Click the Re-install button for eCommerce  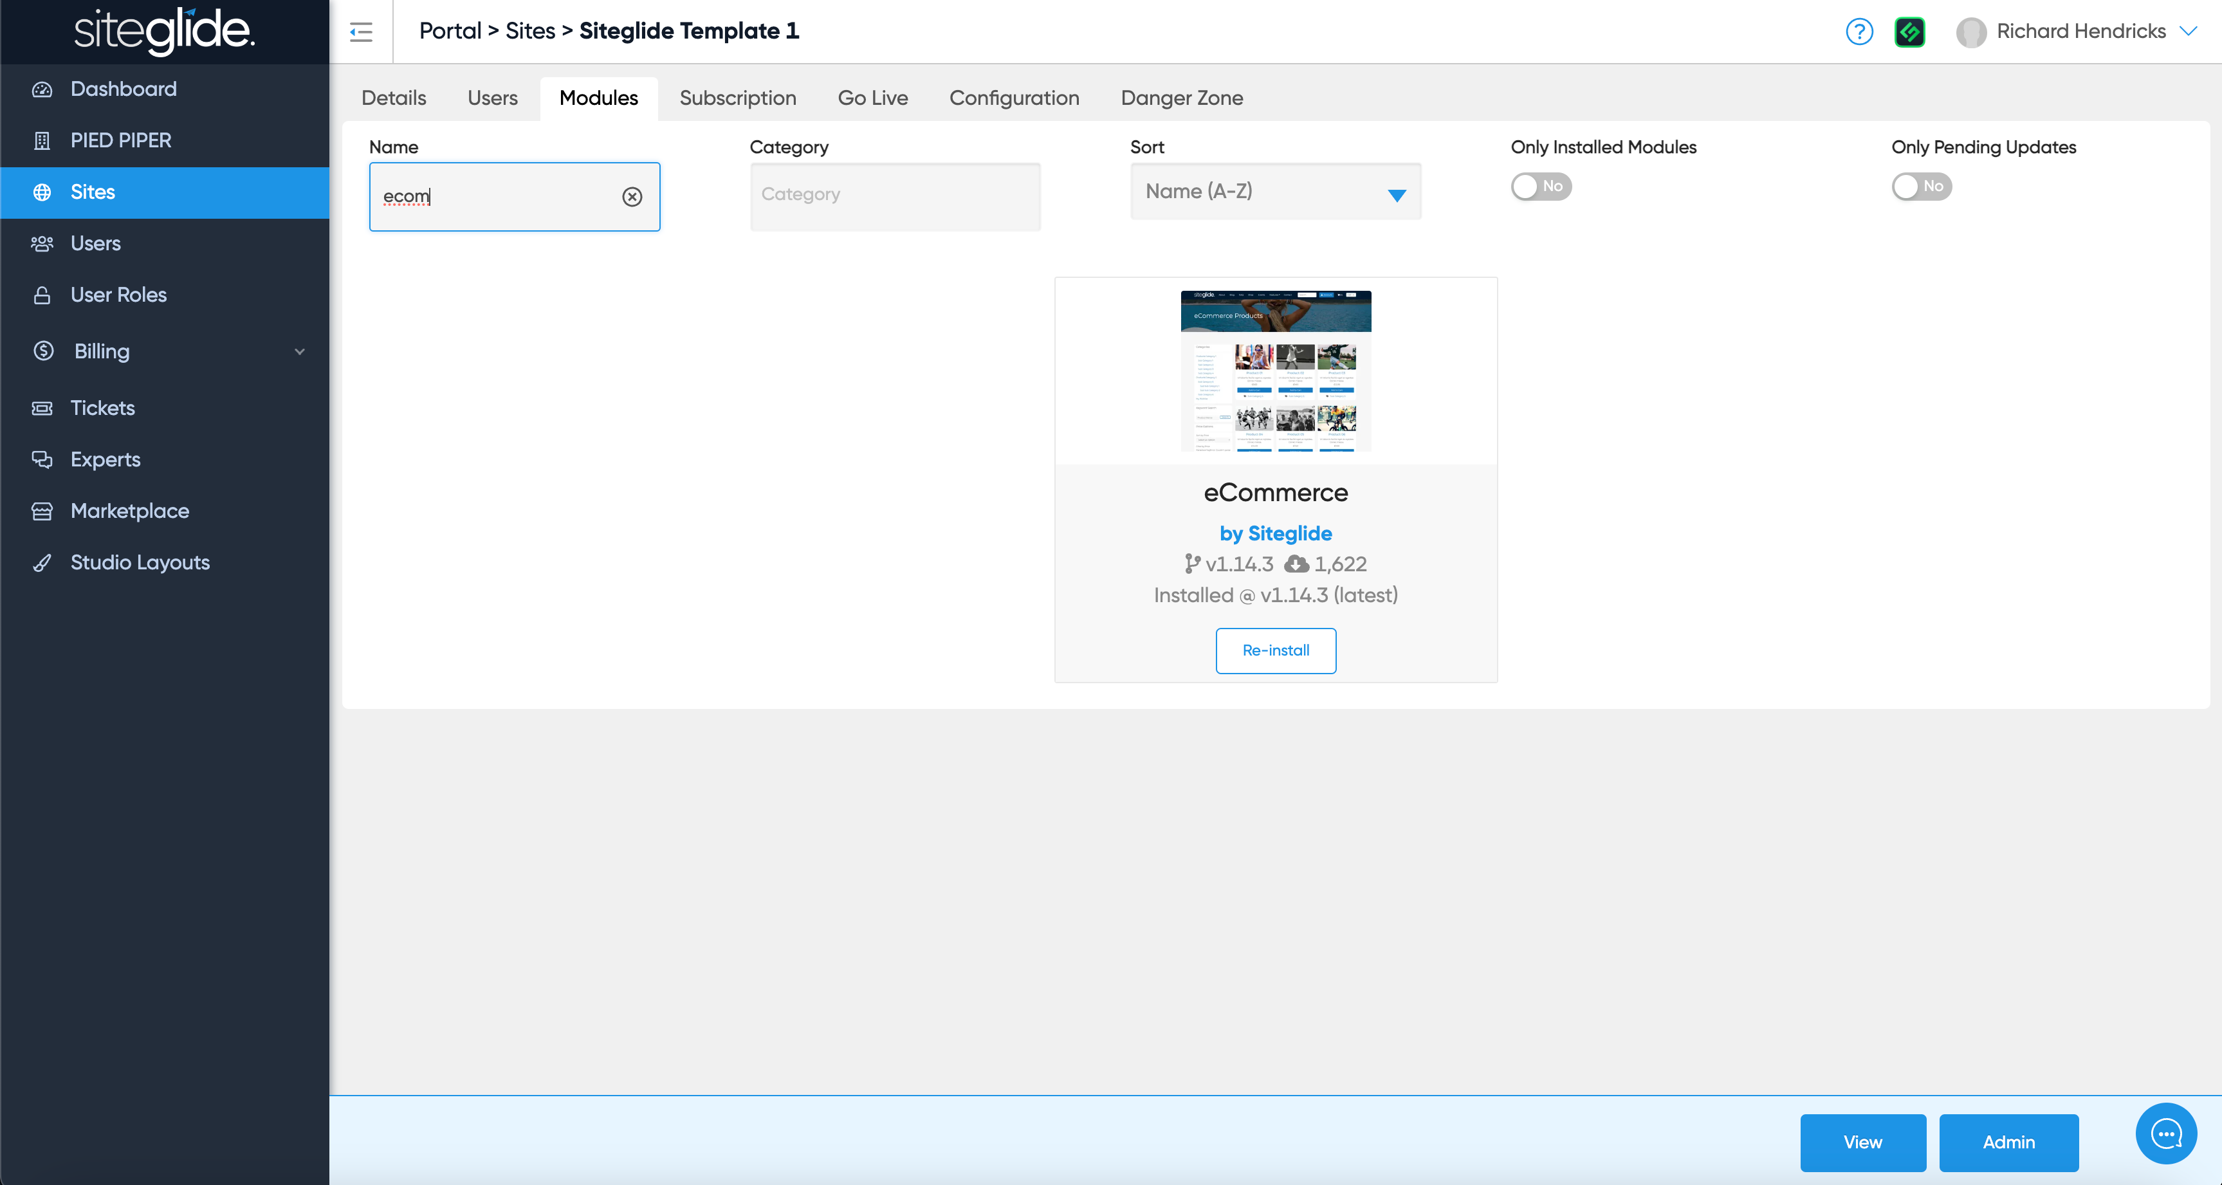pos(1276,650)
